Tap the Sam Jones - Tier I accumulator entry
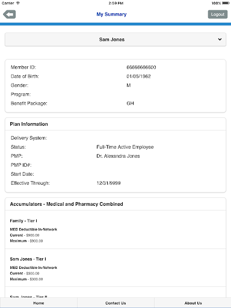Screen dimensions: 231x308 point(115,269)
